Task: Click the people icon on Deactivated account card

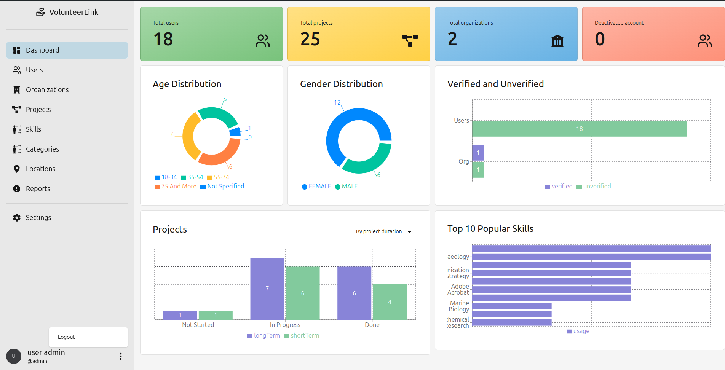Action: point(705,41)
